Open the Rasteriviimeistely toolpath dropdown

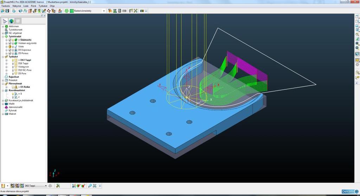click(104, 11)
